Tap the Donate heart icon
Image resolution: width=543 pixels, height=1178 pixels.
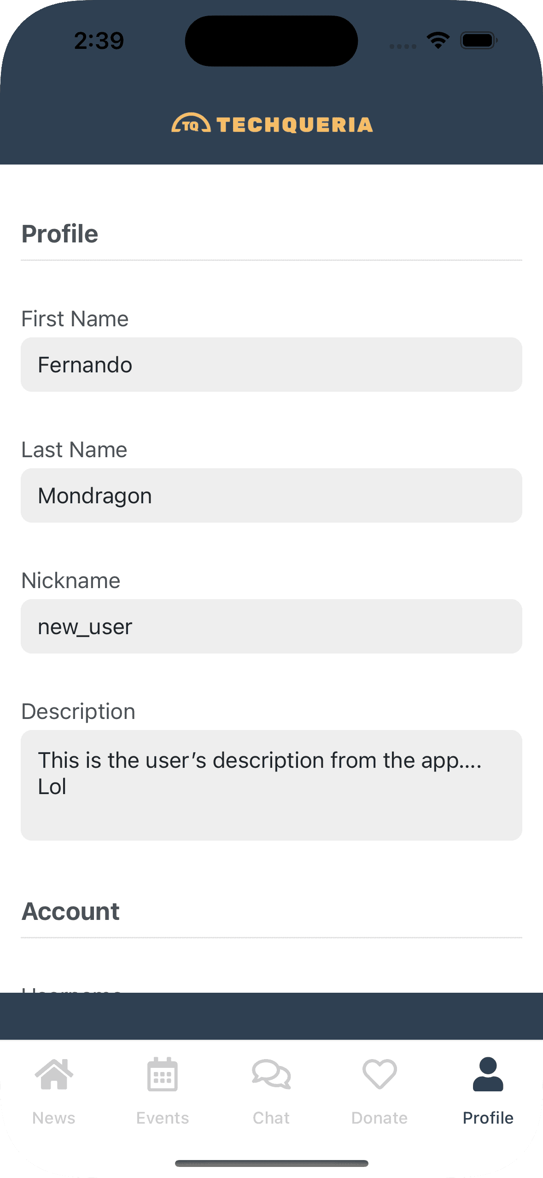(x=380, y=1074)
